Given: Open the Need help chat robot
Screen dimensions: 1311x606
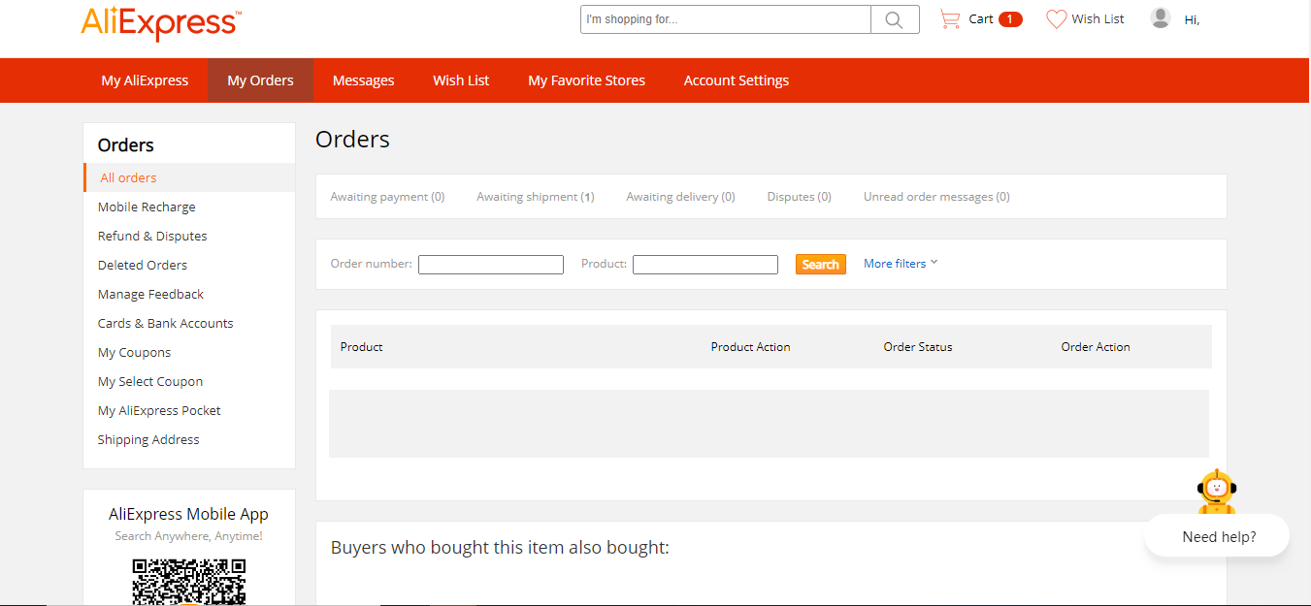Looking at the screenshot, I should 1217,513.
